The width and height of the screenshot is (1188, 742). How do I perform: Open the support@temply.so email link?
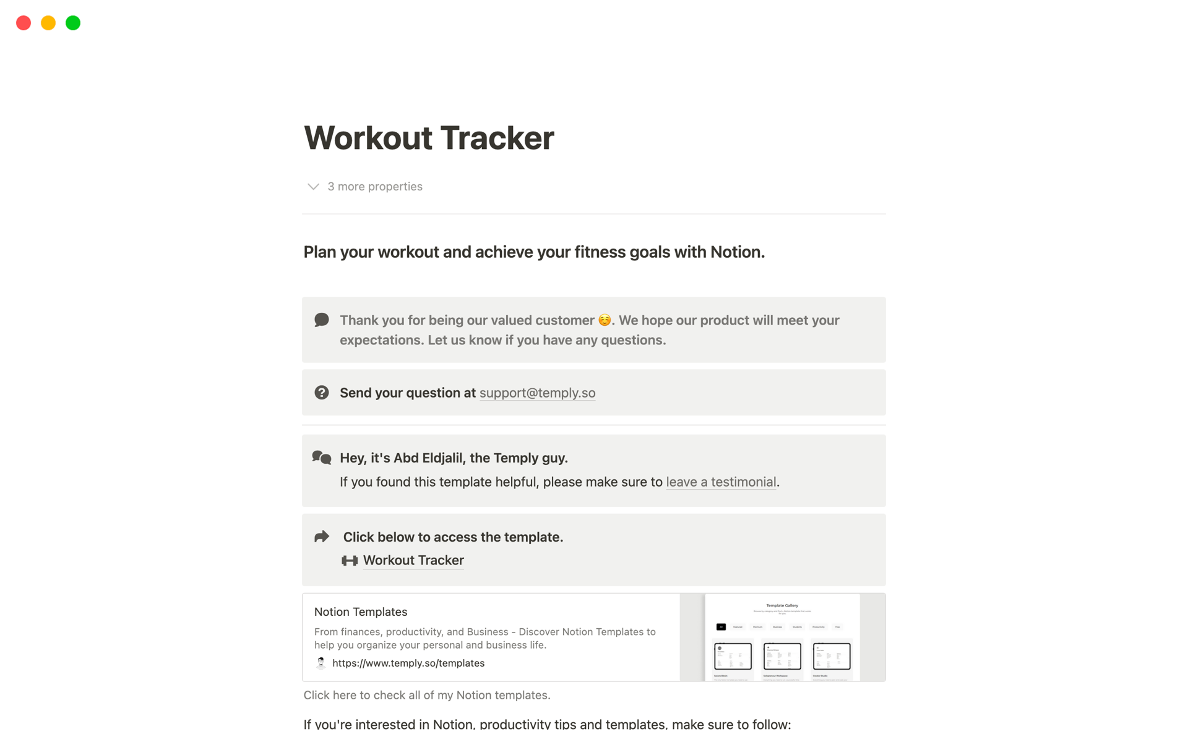[537, 393]
